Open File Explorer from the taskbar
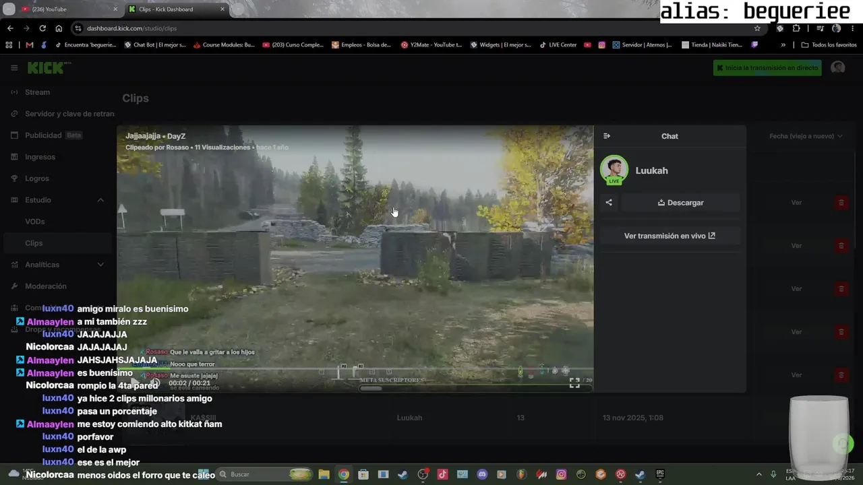Viewport: 863px width, 485px height. point(324,474)
